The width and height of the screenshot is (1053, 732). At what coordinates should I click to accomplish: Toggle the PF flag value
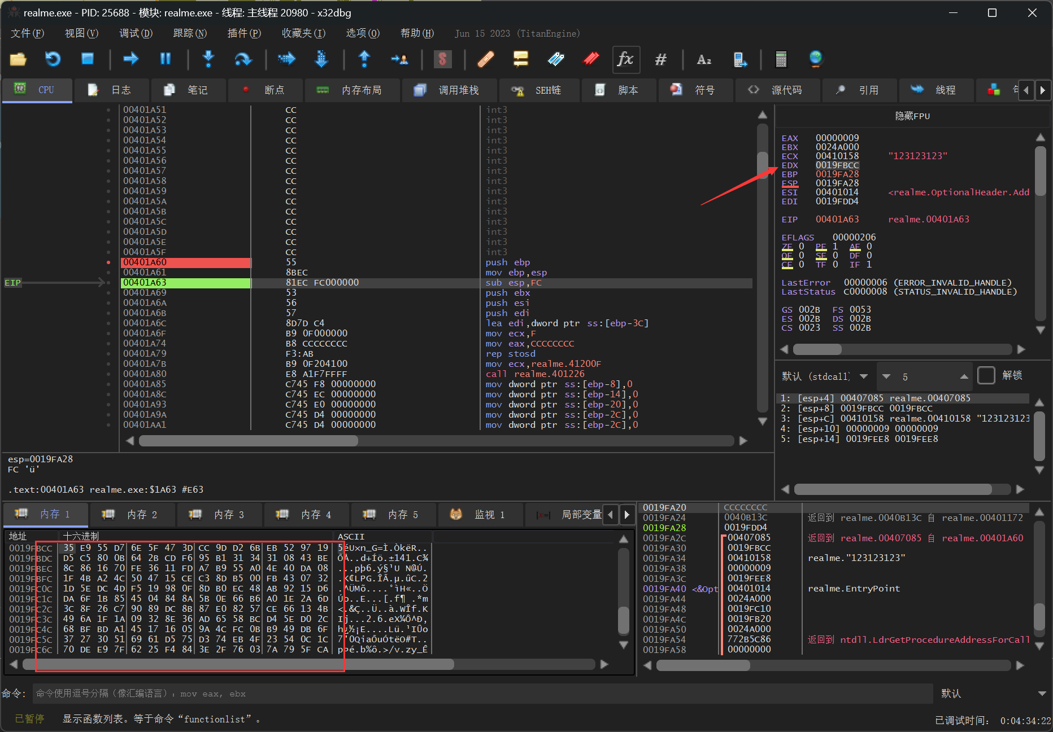tap(836, 247)
